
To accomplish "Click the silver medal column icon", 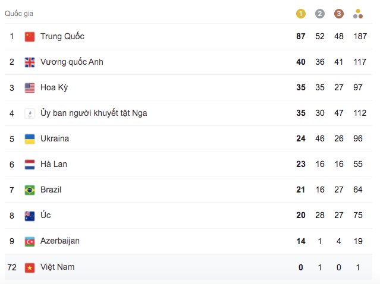I will pyautogui.click(x=320, y=14).
